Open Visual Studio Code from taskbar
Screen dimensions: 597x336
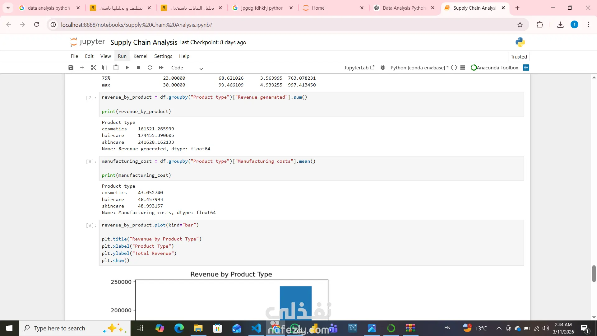(x=256, y=328)
